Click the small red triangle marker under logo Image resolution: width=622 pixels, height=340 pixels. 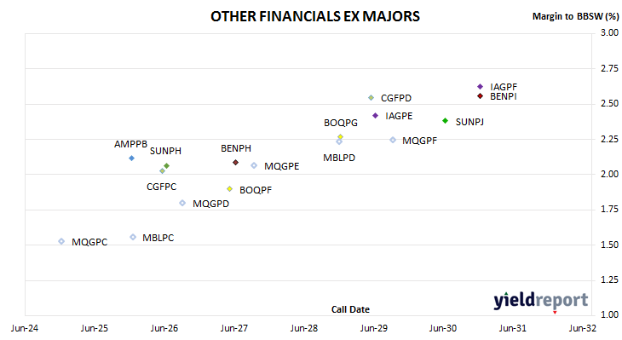[555, 313]
